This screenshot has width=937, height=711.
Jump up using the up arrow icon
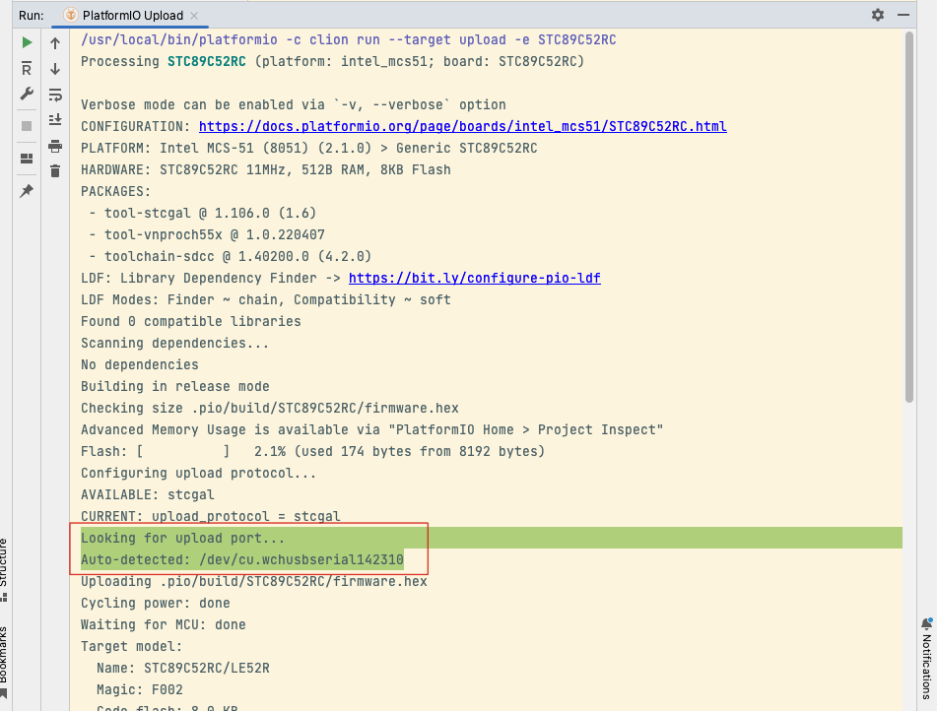tap(55, 43)
